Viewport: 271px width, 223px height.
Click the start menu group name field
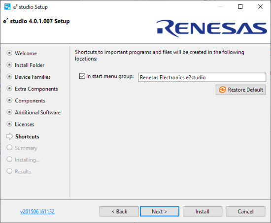click(x=202, y=77)
